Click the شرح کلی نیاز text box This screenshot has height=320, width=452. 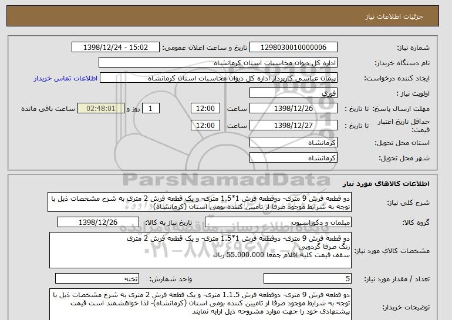pos(200,203)
